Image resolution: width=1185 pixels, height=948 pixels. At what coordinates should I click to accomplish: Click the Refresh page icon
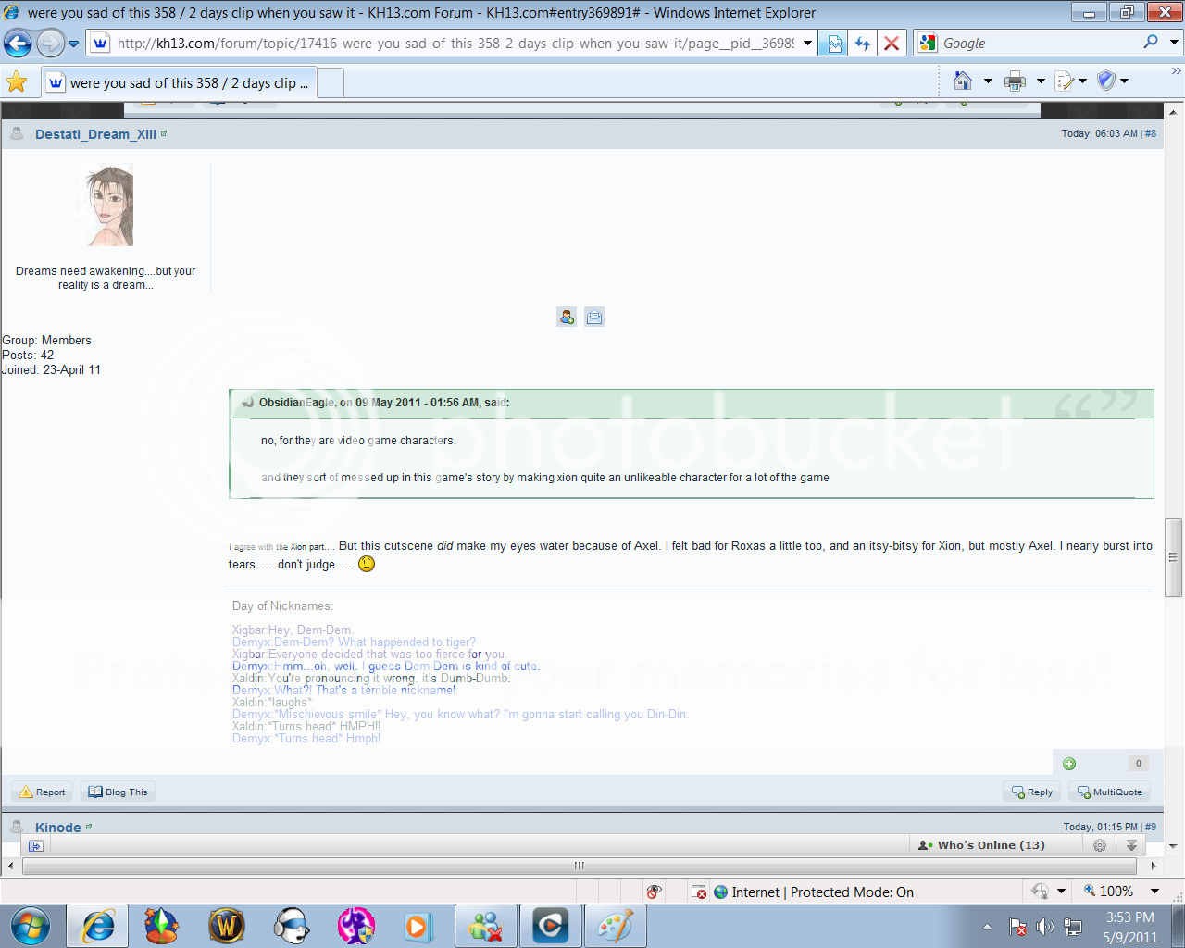(863, 44)
